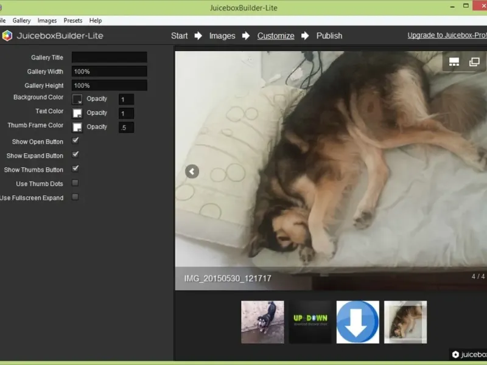Go to the Publish step
This screenshot has width=487, height=365.
pos(329,36)
